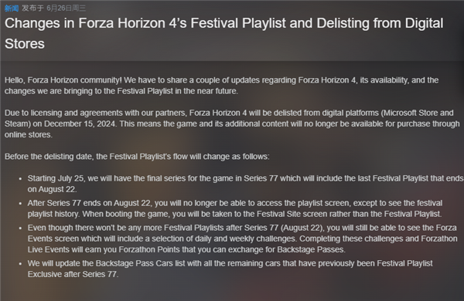Click the "playlist history. When booting the game" line

[234, 214]
